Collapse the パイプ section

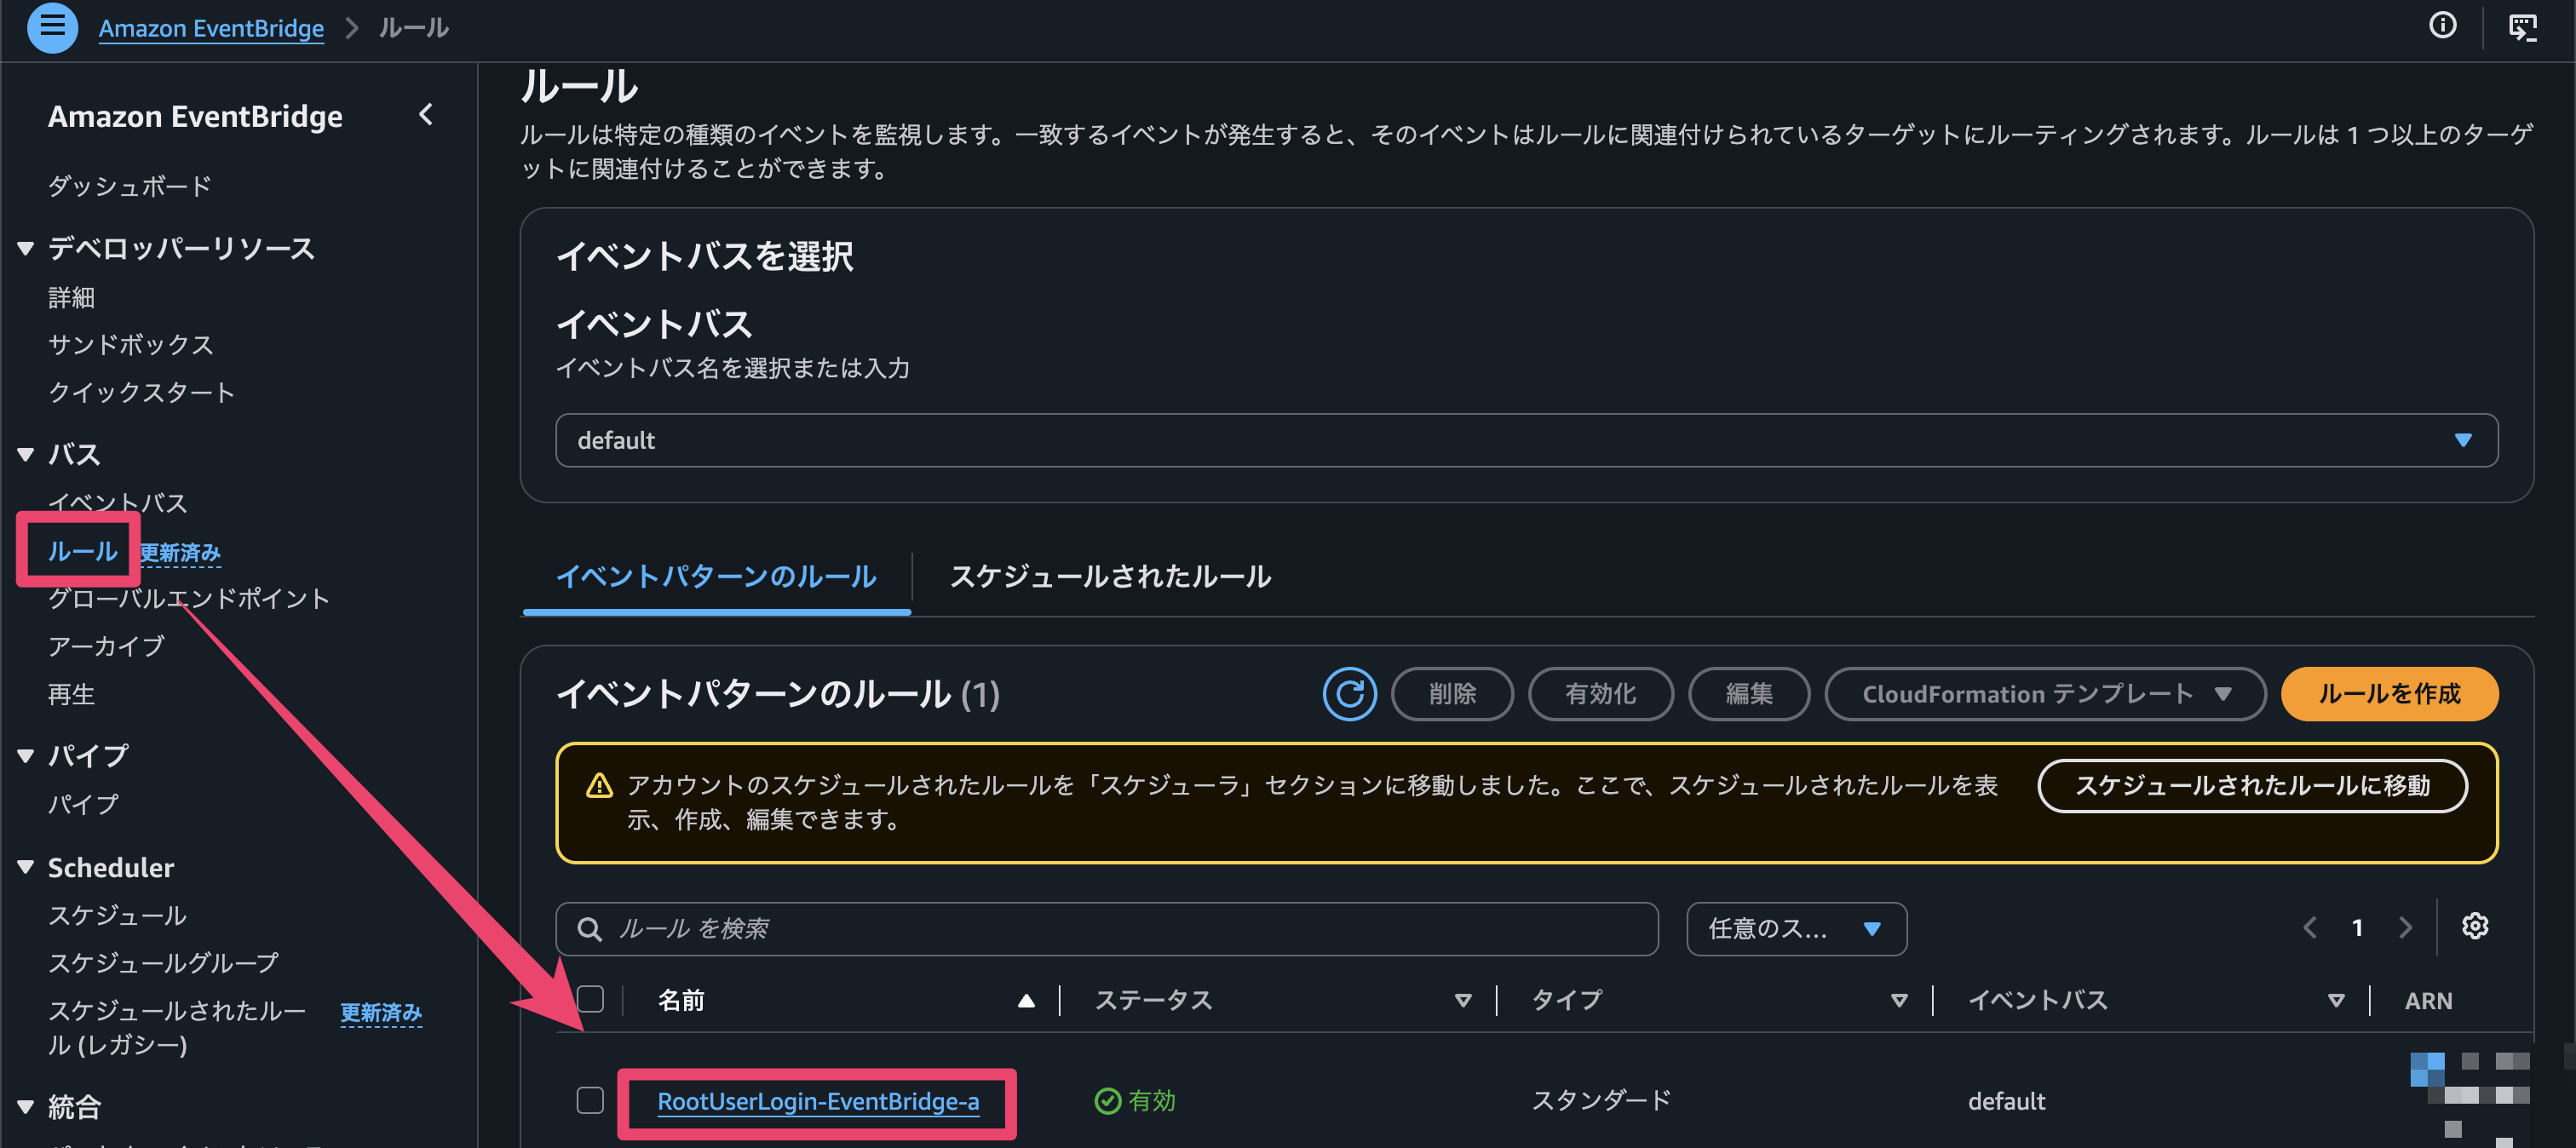[26, 756]
